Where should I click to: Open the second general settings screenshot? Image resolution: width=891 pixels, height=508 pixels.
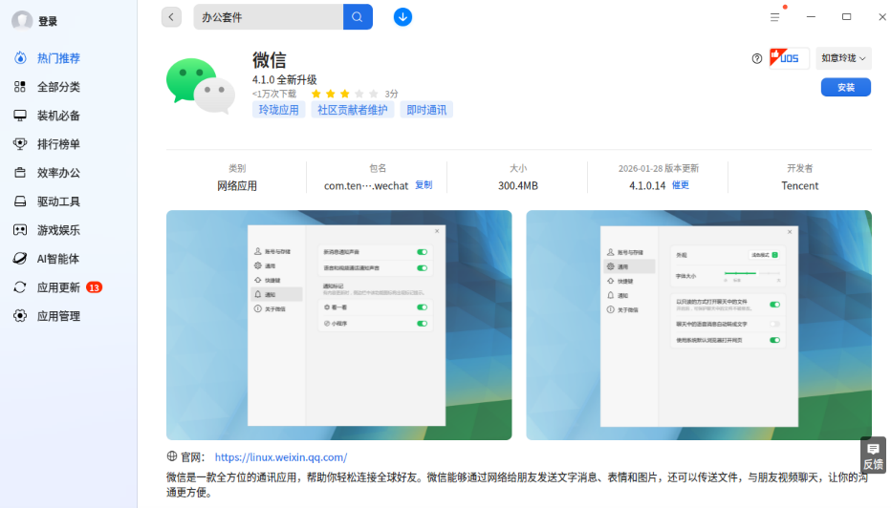click(x=699, y=325)
